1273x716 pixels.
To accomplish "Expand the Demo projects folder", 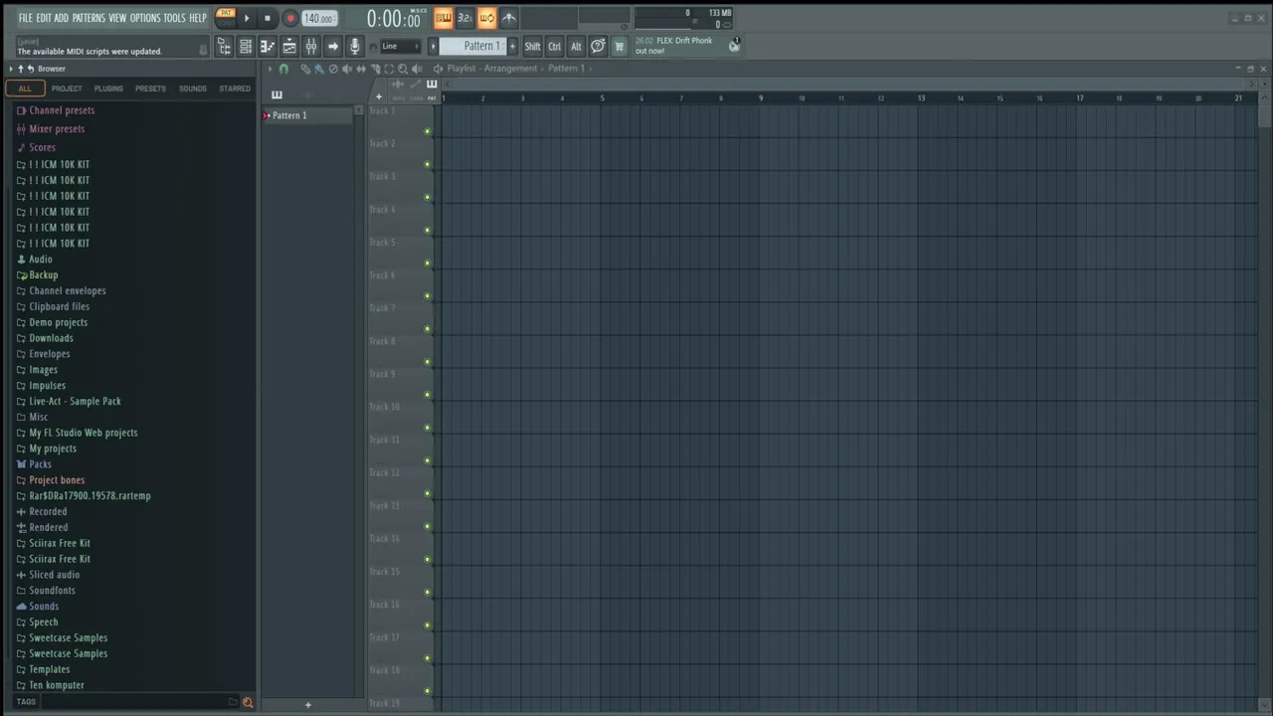I will tap(58, 322).
